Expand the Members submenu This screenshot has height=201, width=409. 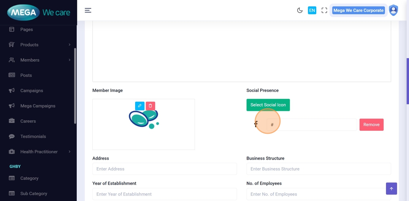click(69, 60)
